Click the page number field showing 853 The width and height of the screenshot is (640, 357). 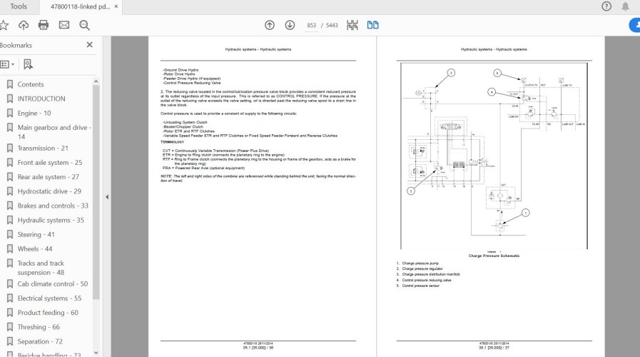coord(311,25)
